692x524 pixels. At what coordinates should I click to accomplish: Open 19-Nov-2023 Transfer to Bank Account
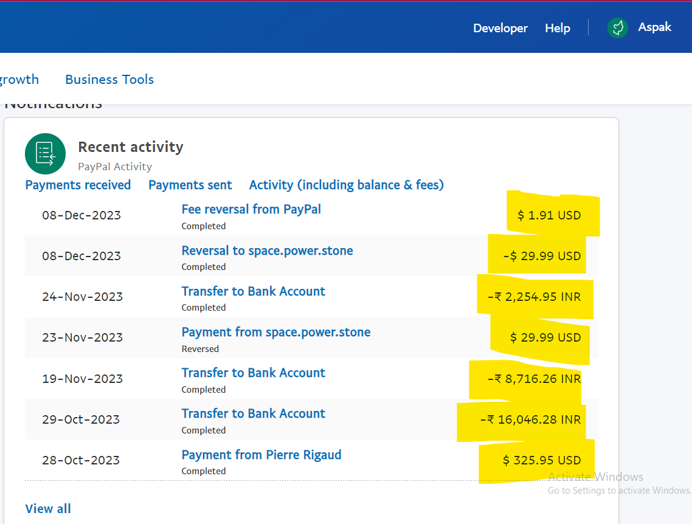(253, 373)
